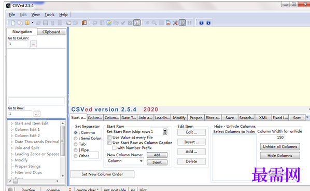Tick Use Start Row as Column Caption
The image size is (310, 191).
coord(109,143)
